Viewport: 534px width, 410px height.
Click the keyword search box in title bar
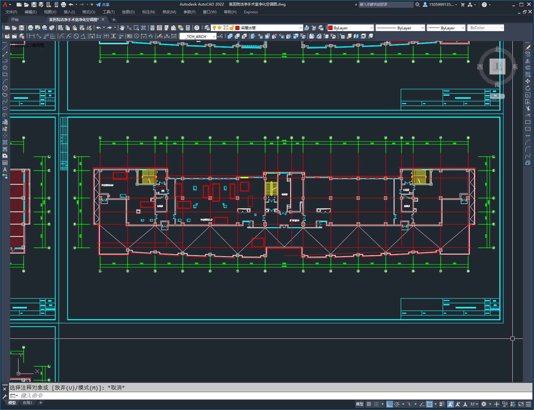pos(386,5)
